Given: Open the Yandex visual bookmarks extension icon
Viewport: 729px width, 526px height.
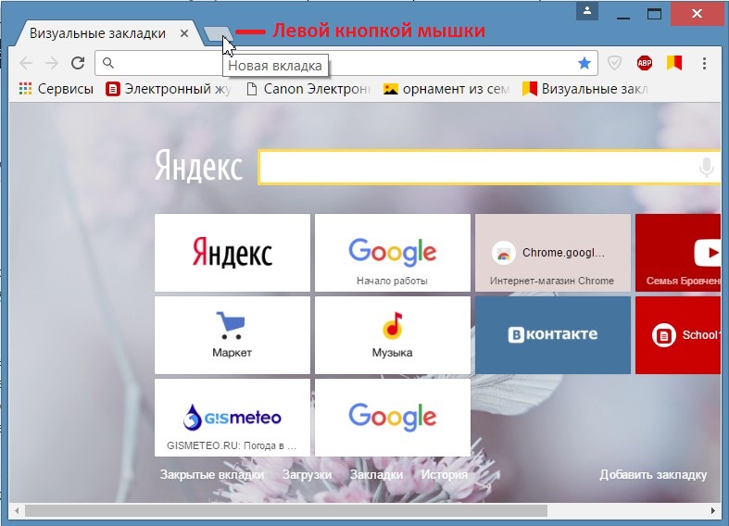Looking at the screenshot, I should point(674,63).
